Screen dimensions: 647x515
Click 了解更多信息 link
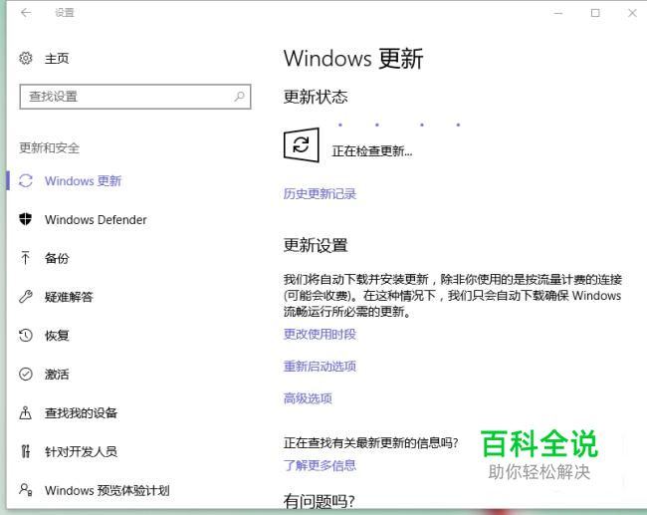click(320, 465)
